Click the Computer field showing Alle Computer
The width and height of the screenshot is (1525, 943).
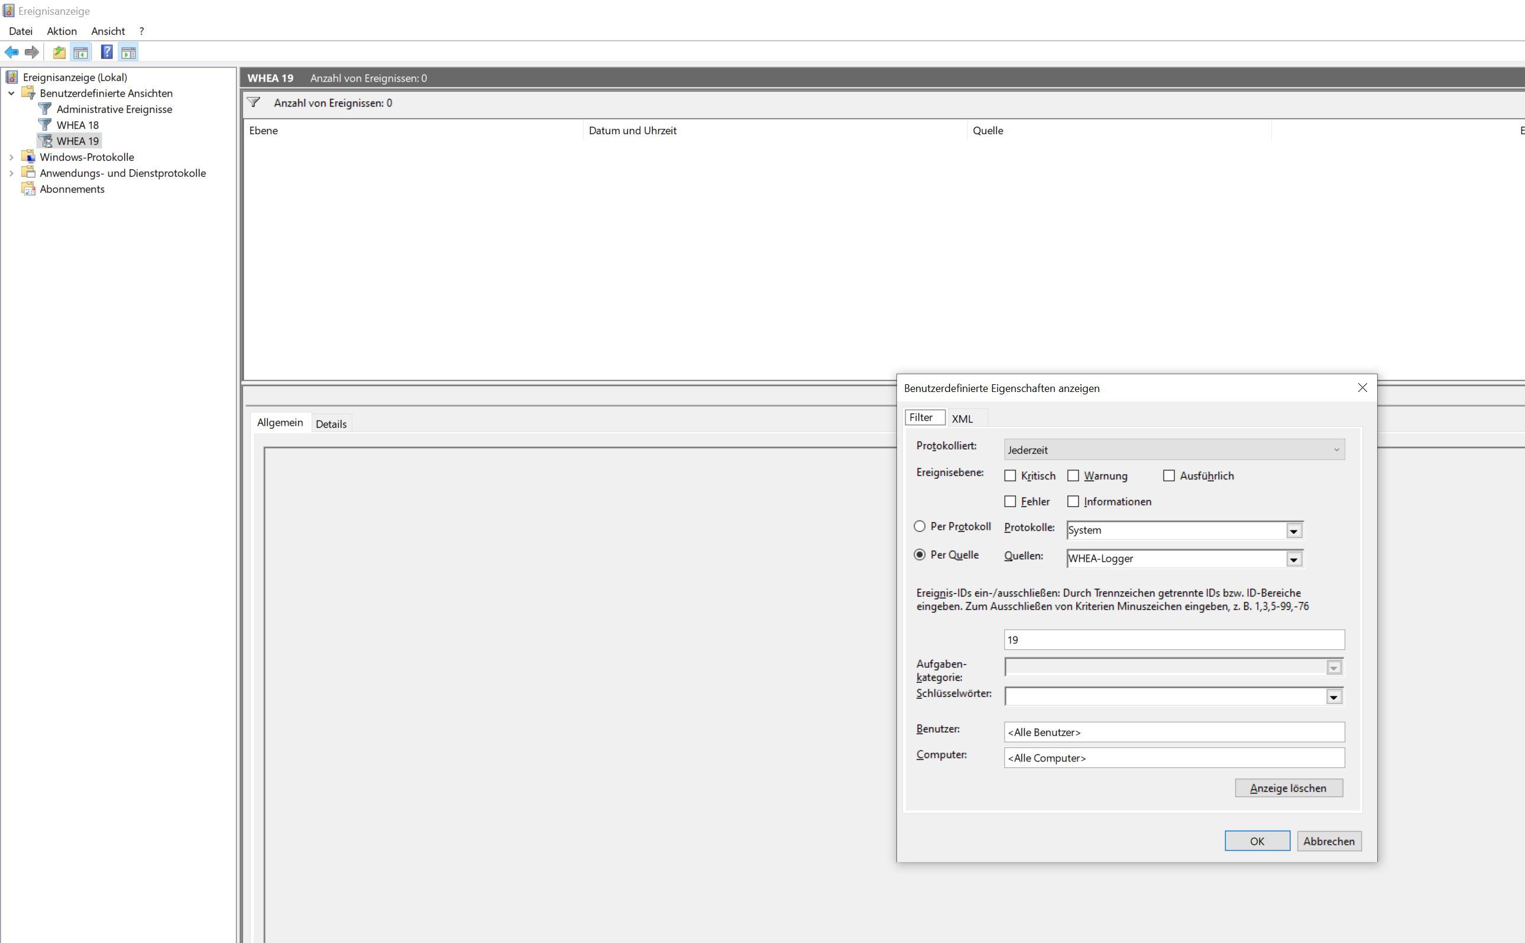click(x=1174, y=758)
